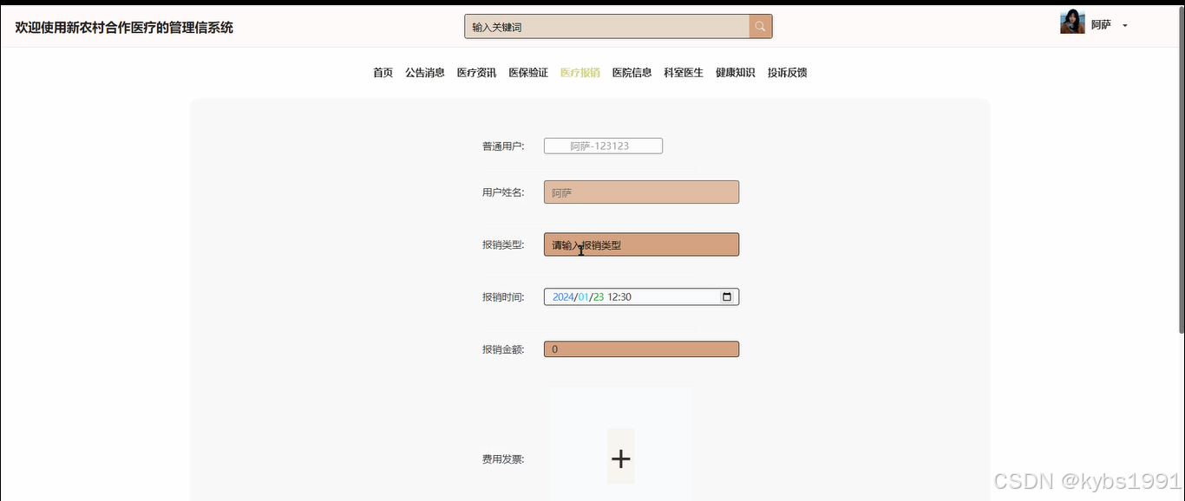The image size is (1185, 501).
Task: Click the 阿萨 username at top right
Action: 1101,25
